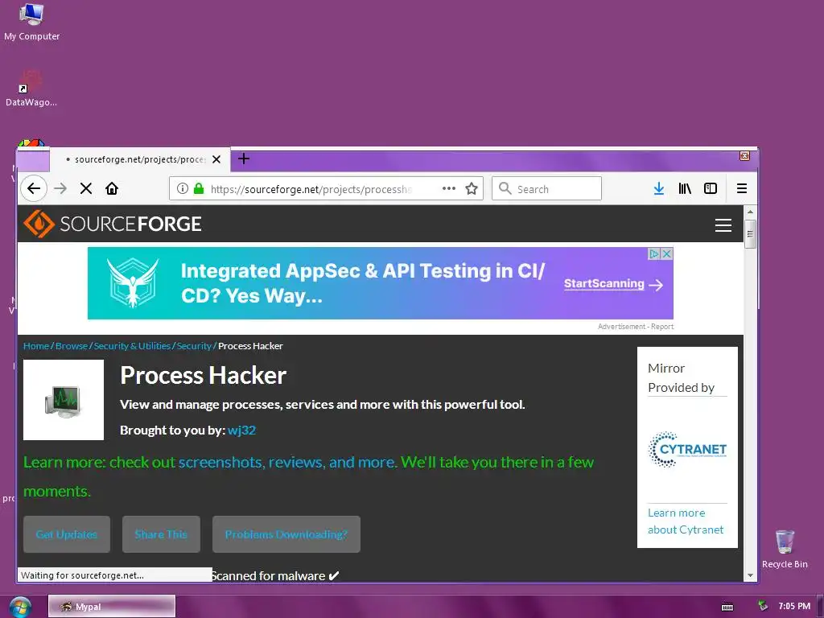Click the SourceForge logo
The height and width of the screenshot is (618, 824).
pos(113,224)
